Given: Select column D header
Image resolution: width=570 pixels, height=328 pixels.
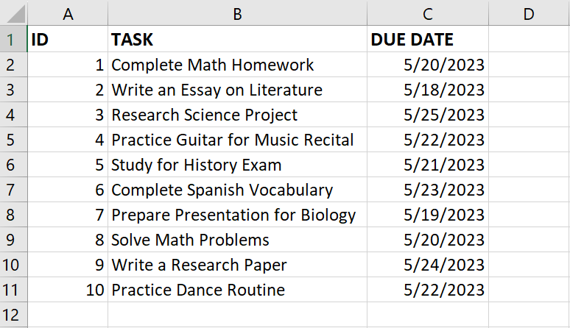Looking at the screenshot, I should [x=529, y=13].
